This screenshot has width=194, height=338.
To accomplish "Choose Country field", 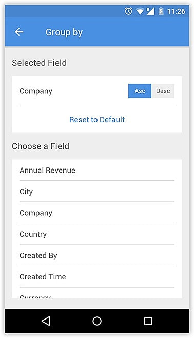I will coord(97,234).
